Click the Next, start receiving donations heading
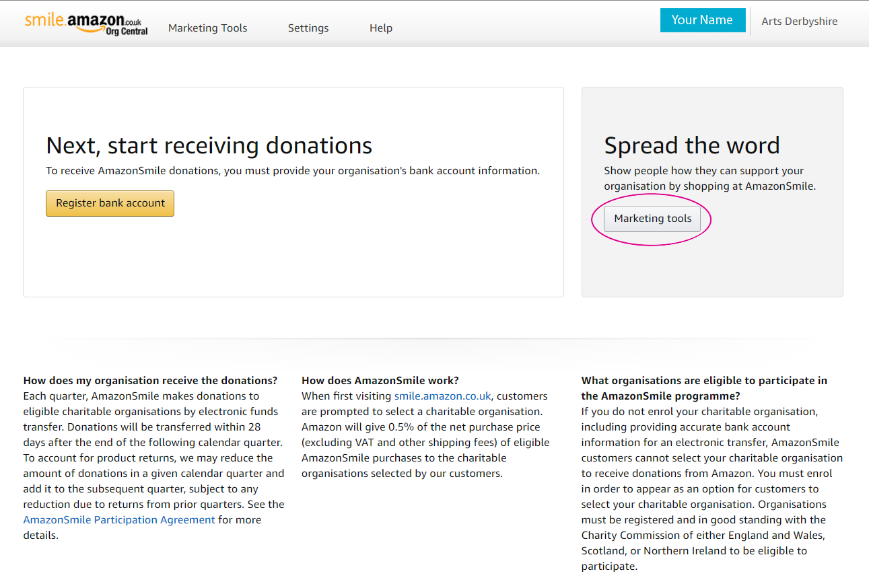The image size is (869, 588). click(209, 145)
